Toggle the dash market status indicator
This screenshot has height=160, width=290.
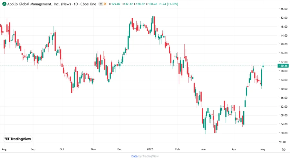coord(101,4)
